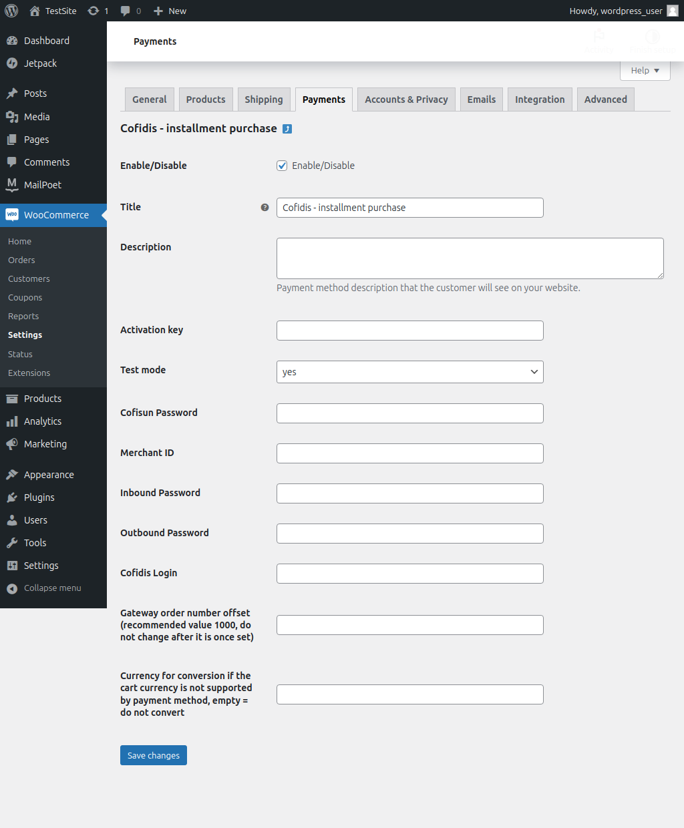
Task: Open Media from the sidebar icon
Action: pos(13,116)
